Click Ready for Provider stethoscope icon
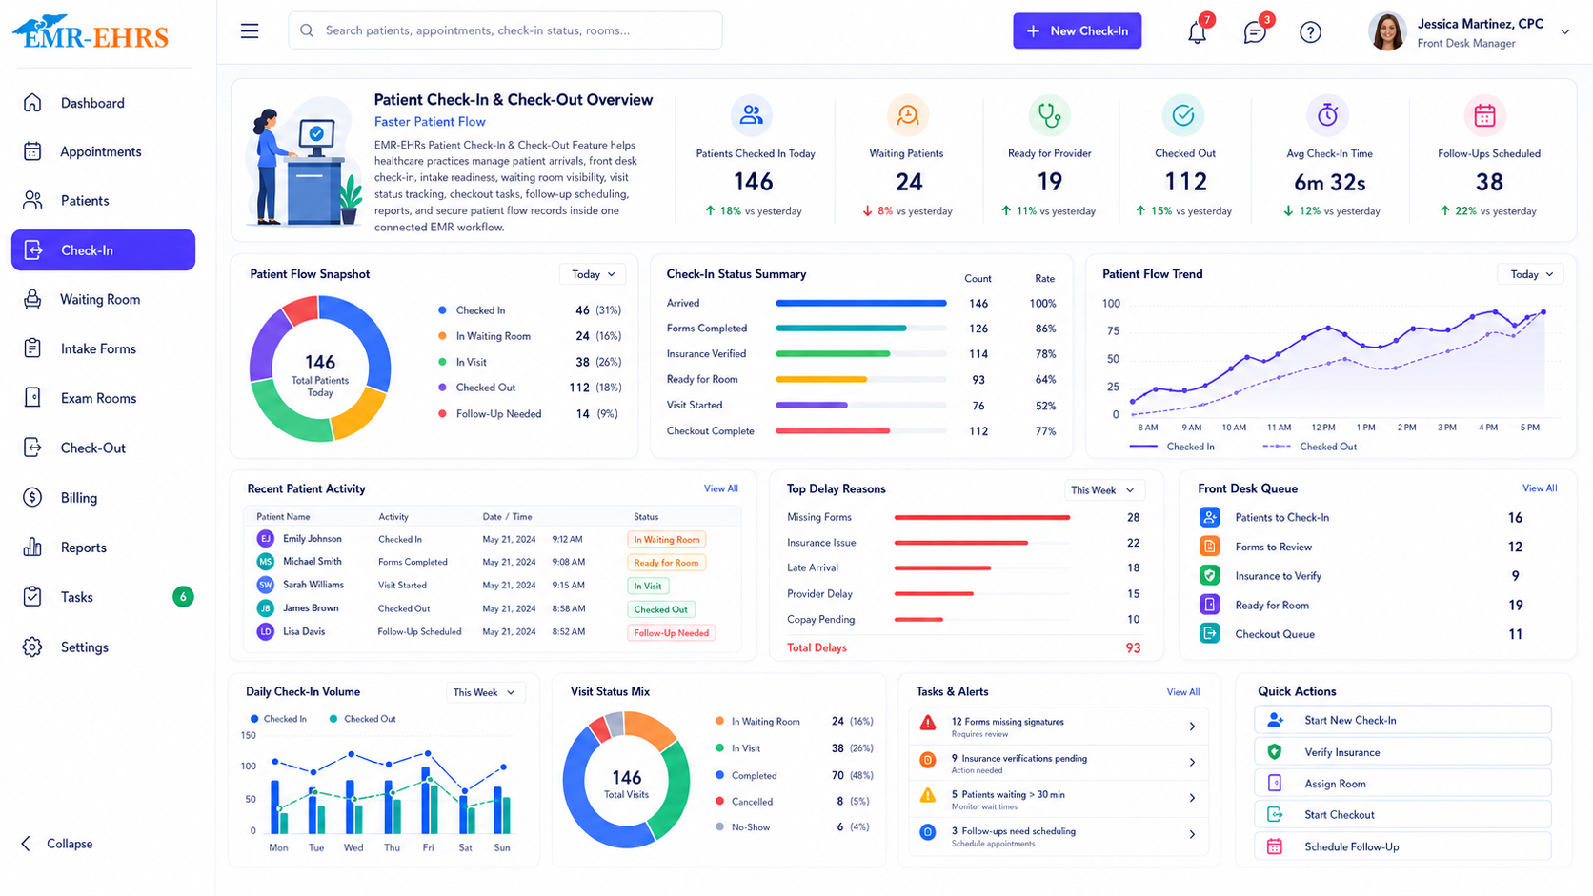 pyautogui.click(x=1049, y=115)
